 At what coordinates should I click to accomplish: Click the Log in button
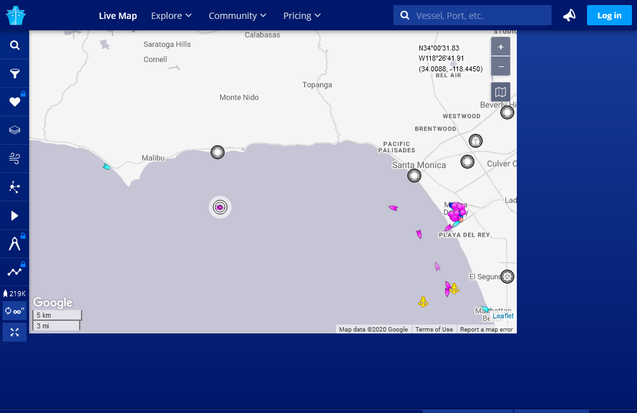[609, 15]
